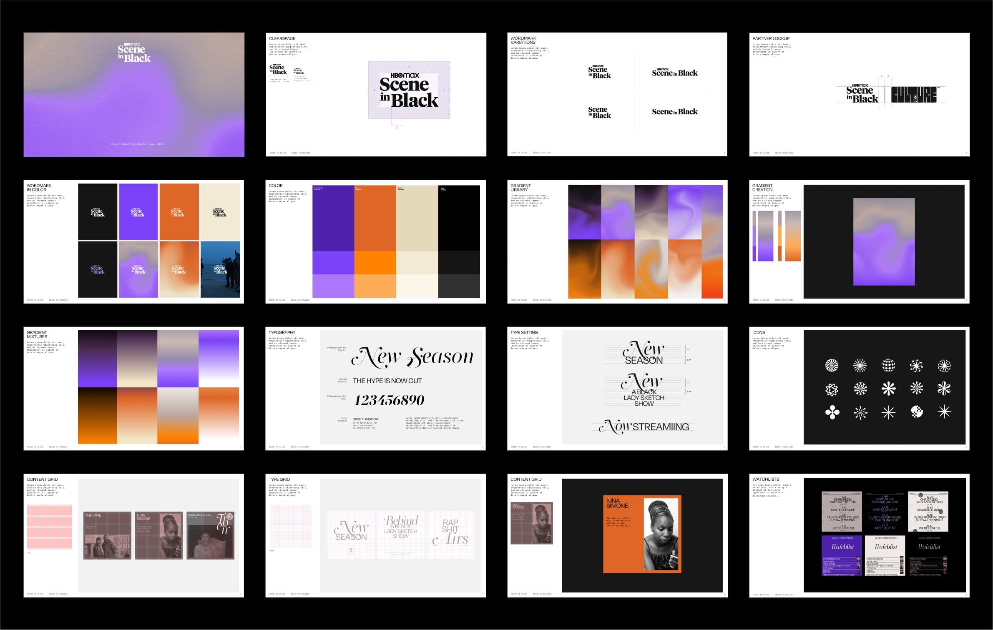Click 'ZIWE FUMUDOH' on Typography slide

pos(365,419)
